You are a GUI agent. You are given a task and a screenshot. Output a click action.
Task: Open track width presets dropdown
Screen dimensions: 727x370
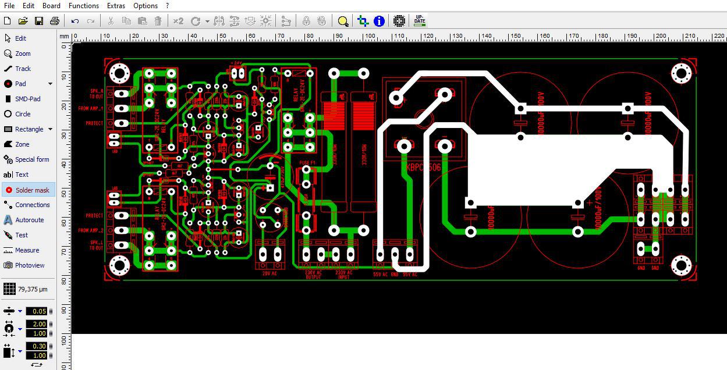pos(20,311)
